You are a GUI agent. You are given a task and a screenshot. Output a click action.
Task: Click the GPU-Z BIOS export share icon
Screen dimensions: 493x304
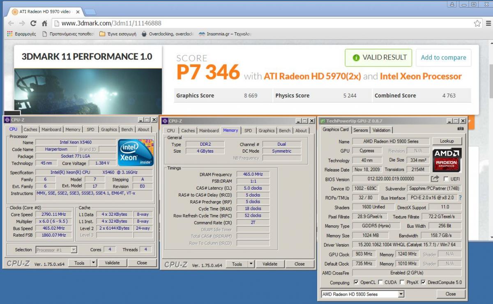[x=435, y=179]
